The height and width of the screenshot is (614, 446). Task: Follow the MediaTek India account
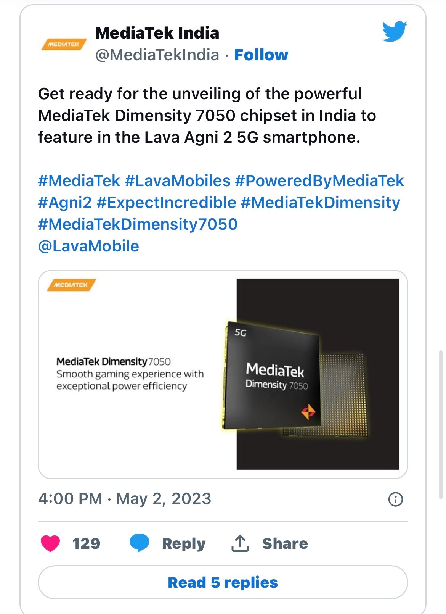tap(261, 55)
